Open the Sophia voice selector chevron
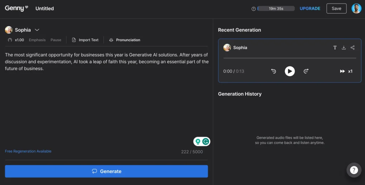This screenshot has width=365, height=185. 37,30
